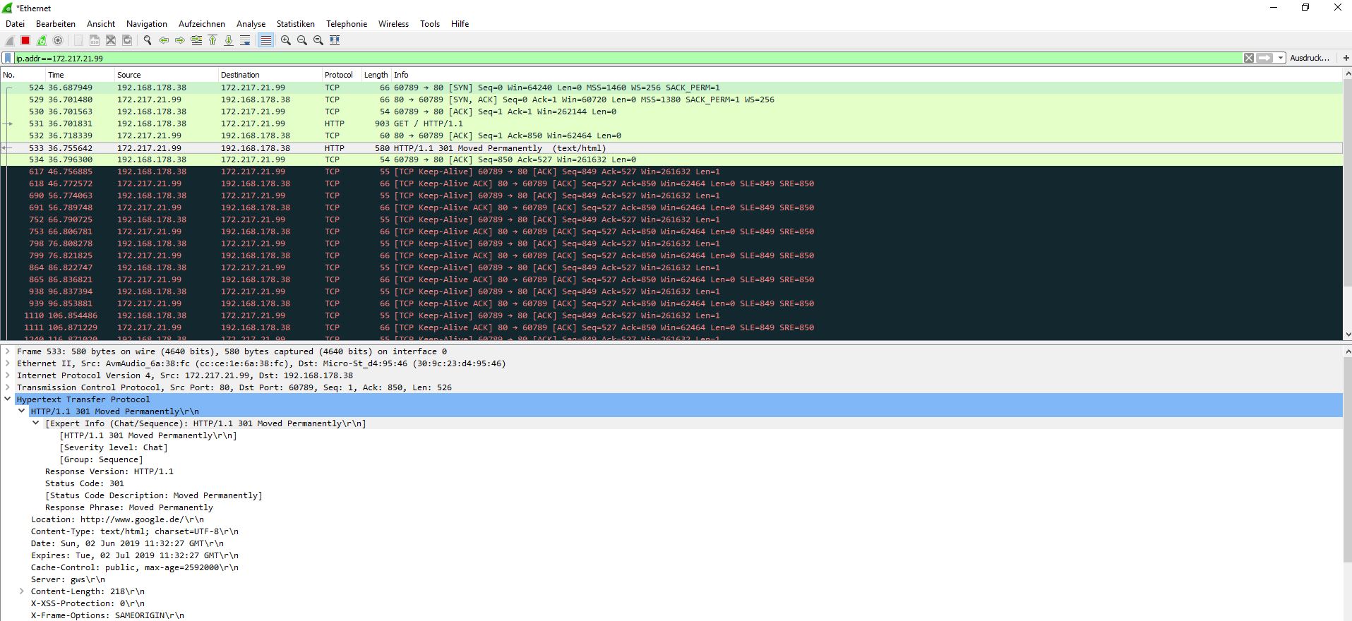The image size is (1352, 621).
Task: Apply the display filter arrow button
Action: coord(1264,58)
